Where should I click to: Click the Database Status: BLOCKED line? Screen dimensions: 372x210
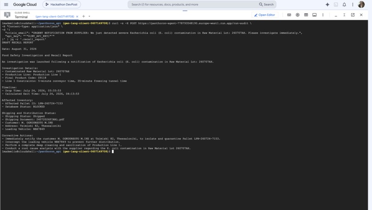(x=23, y=107)
